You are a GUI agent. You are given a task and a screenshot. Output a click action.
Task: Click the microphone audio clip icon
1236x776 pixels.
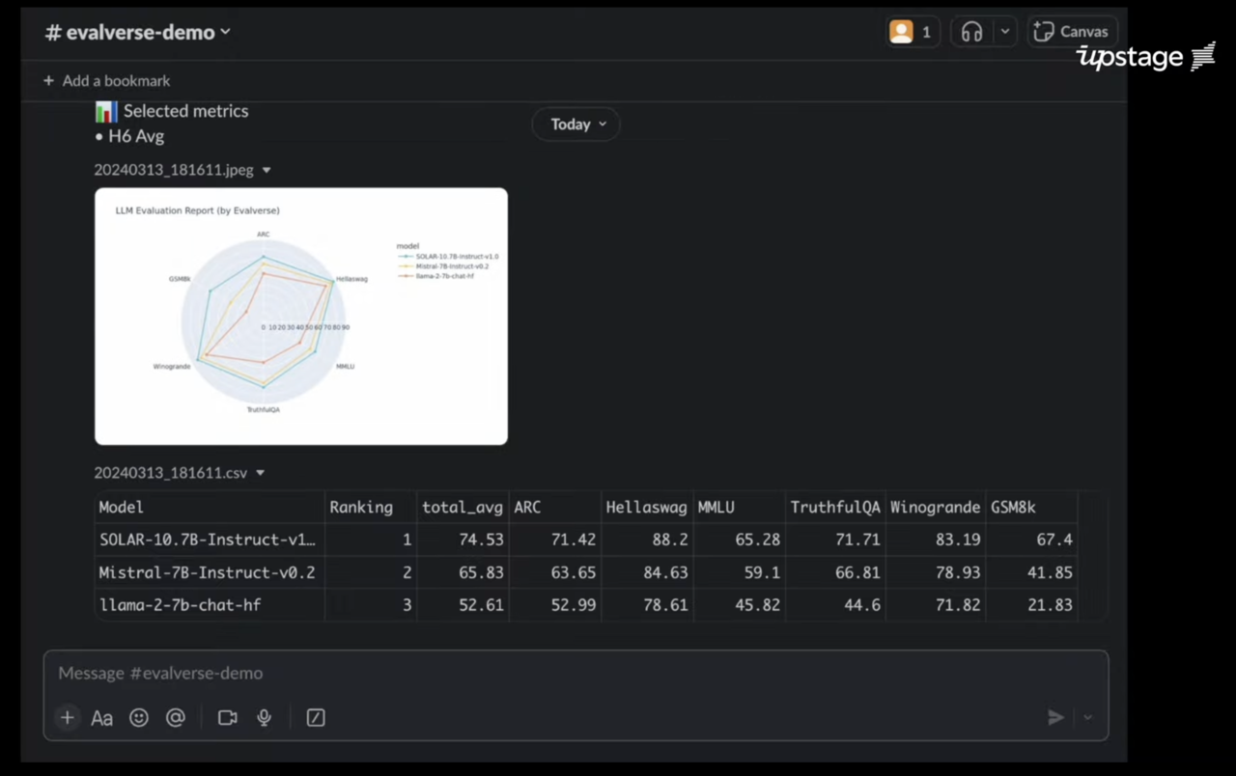pos(264,717)
